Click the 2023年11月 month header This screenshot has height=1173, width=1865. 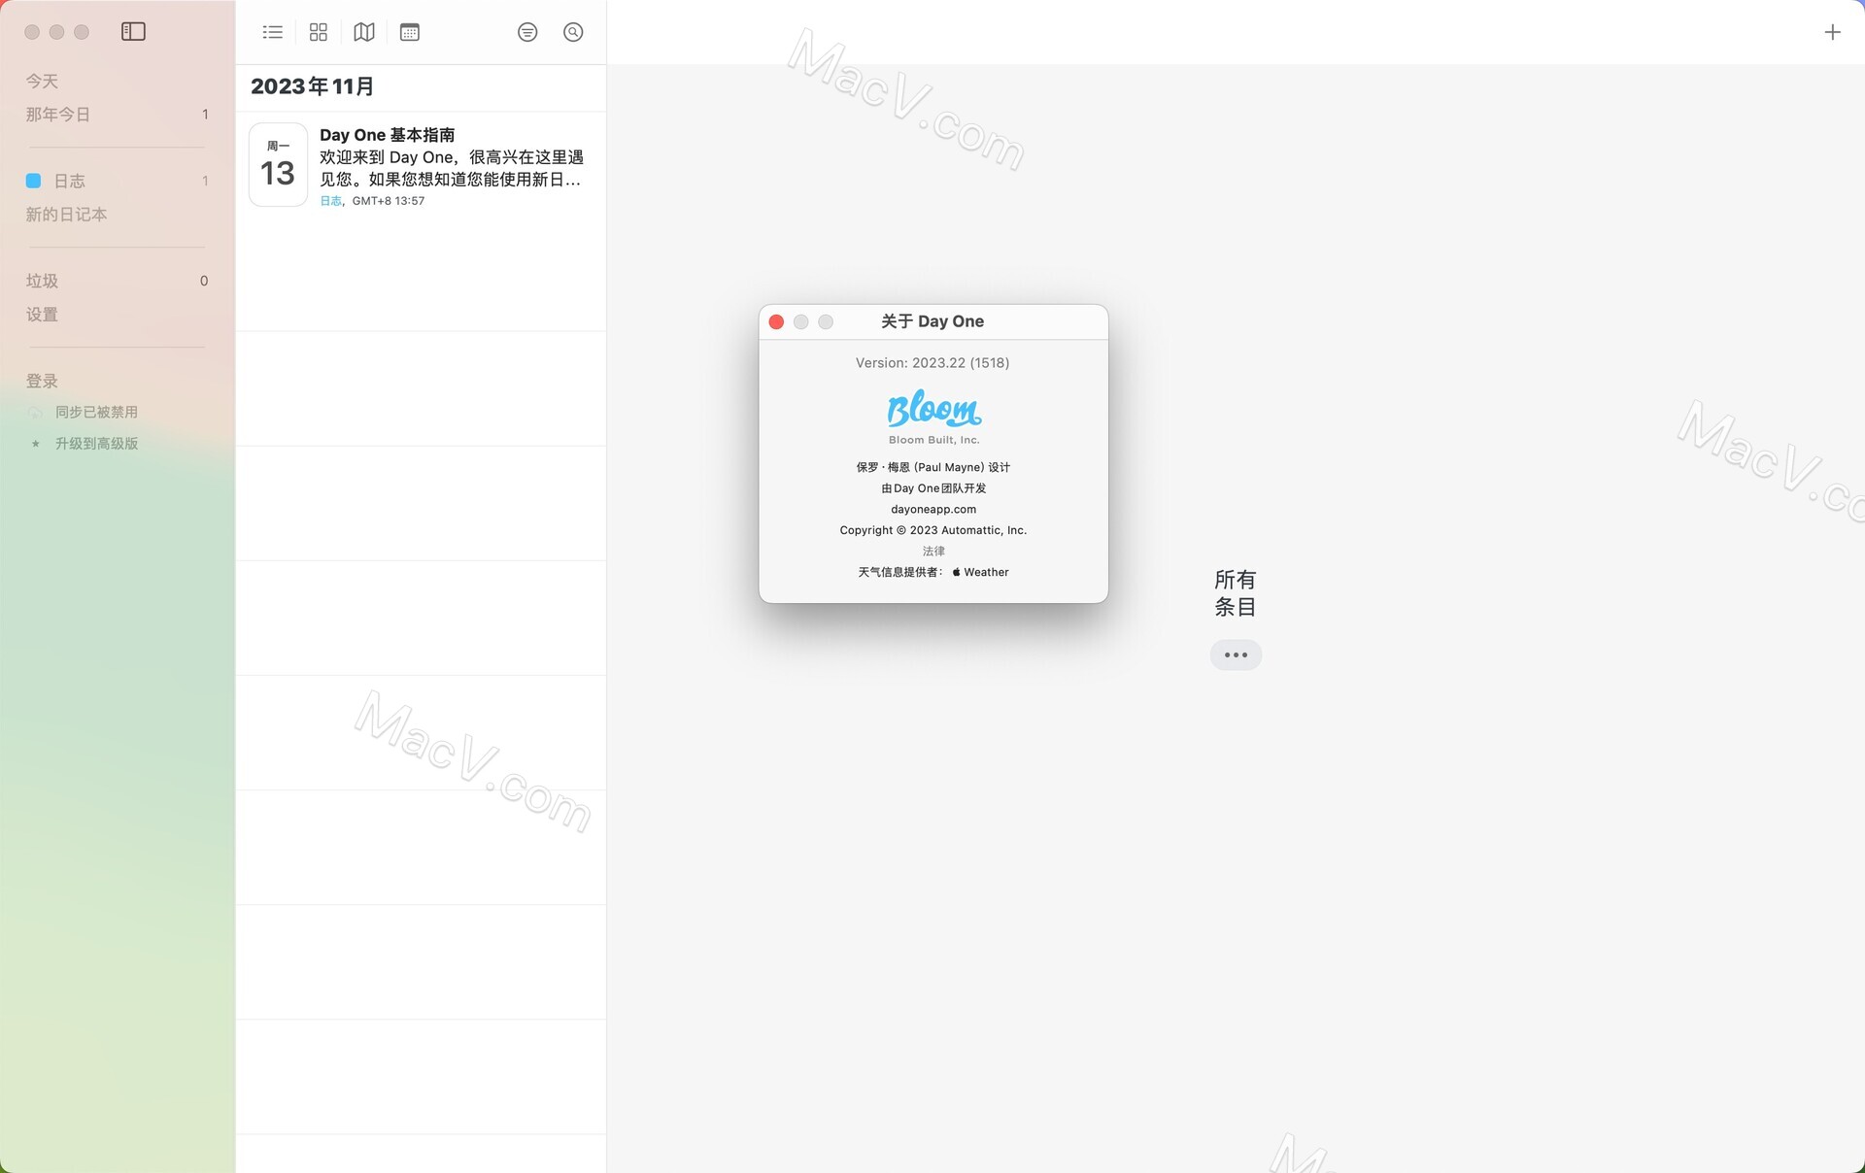(312, 86)
